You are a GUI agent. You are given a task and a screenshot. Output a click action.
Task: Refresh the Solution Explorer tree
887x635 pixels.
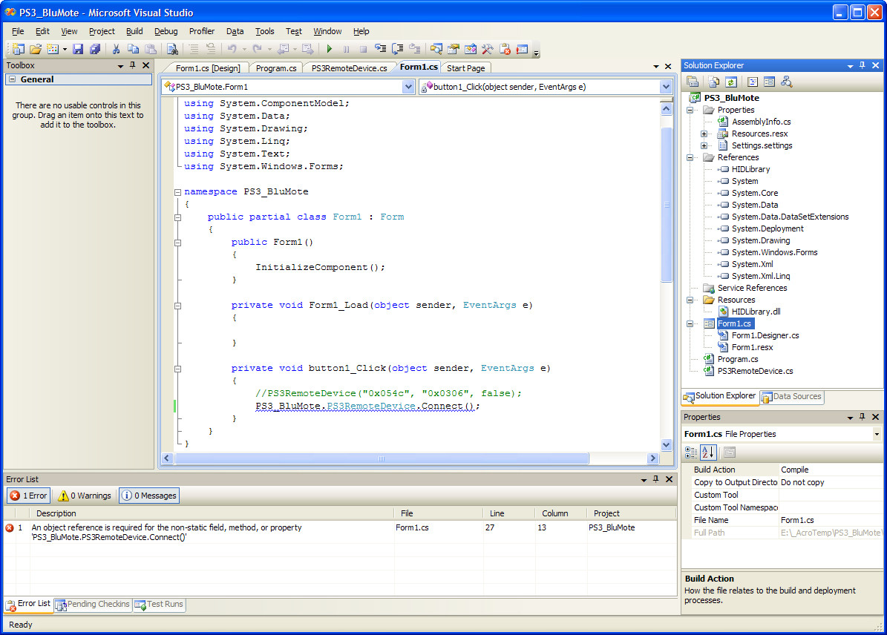pos(731,82)
